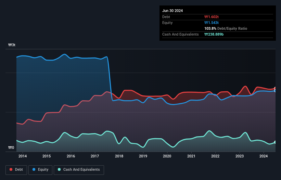Click the ₩238.889b cash value

(x=214, y=34)
